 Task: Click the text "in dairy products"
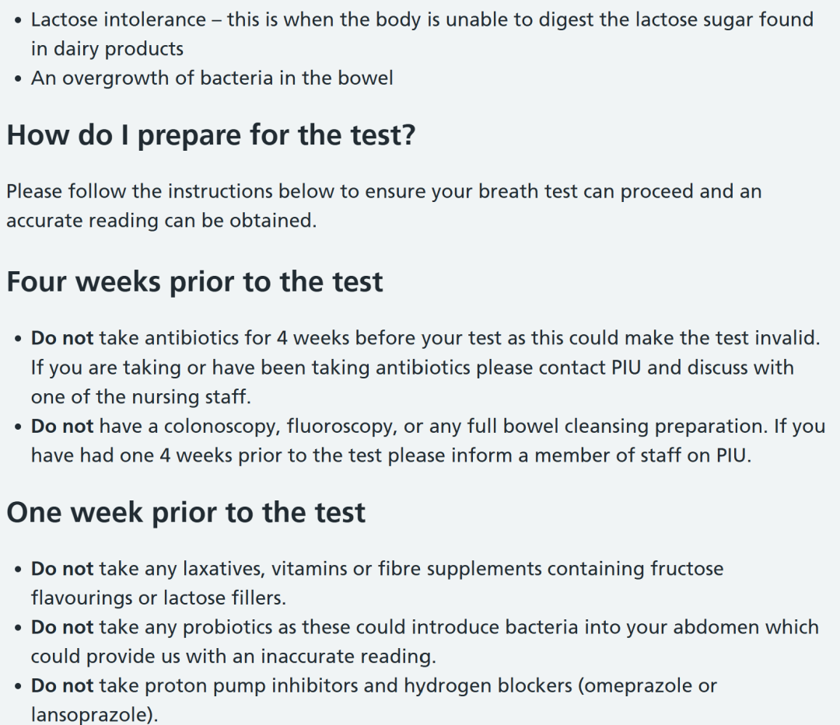click(107, 49)
